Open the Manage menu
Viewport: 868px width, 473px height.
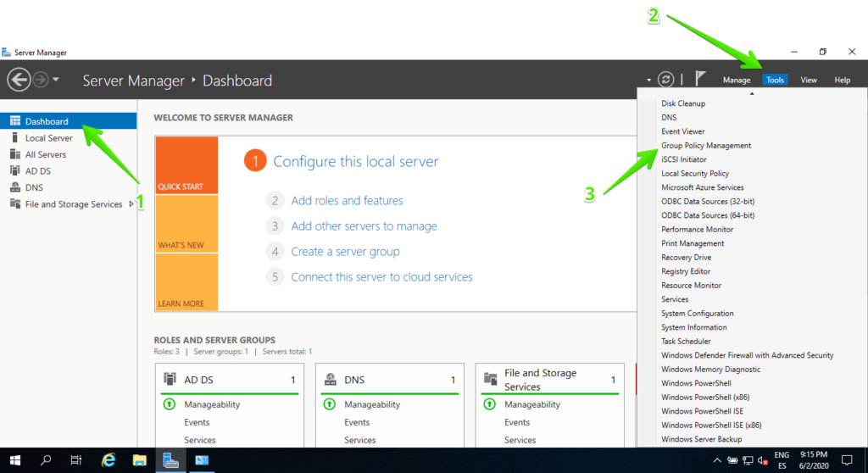coord(737,80)
